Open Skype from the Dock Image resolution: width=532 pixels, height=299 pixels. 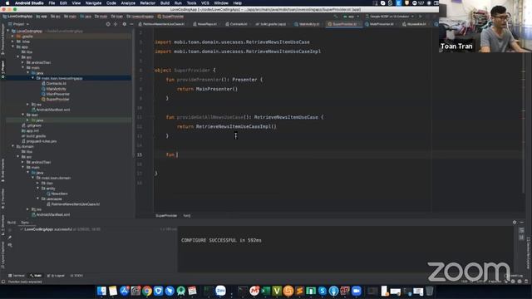(322, 291)
